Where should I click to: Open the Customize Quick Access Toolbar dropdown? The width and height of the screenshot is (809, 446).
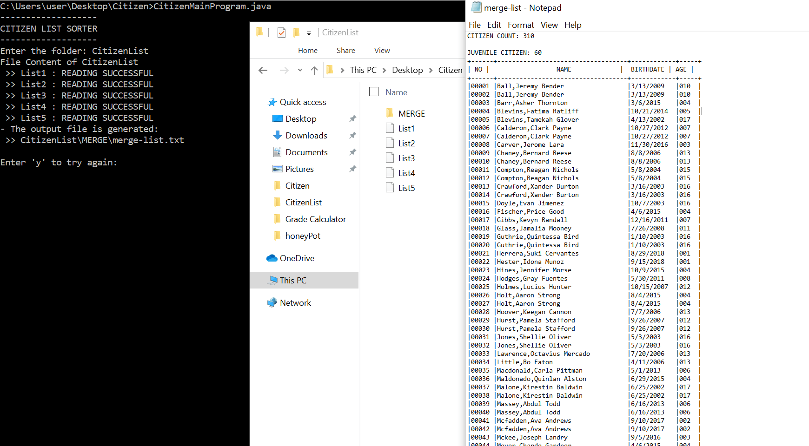tap(309, 33)
